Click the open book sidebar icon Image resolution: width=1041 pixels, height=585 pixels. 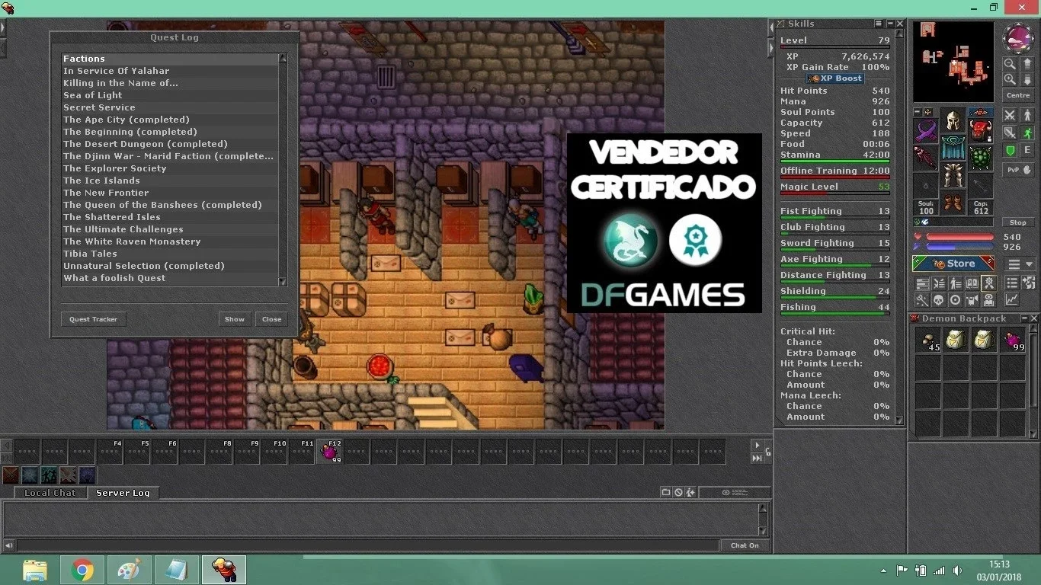click(972, 283)
